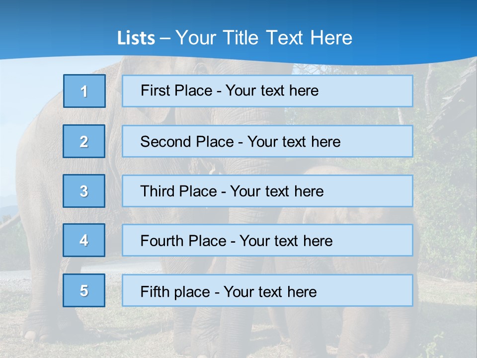Click the word Fourth in the list

[x=161, y=241]
